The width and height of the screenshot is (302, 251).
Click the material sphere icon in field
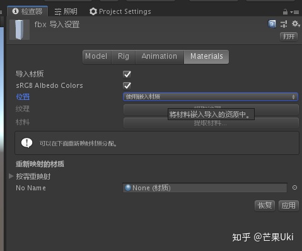coord(128,188)
